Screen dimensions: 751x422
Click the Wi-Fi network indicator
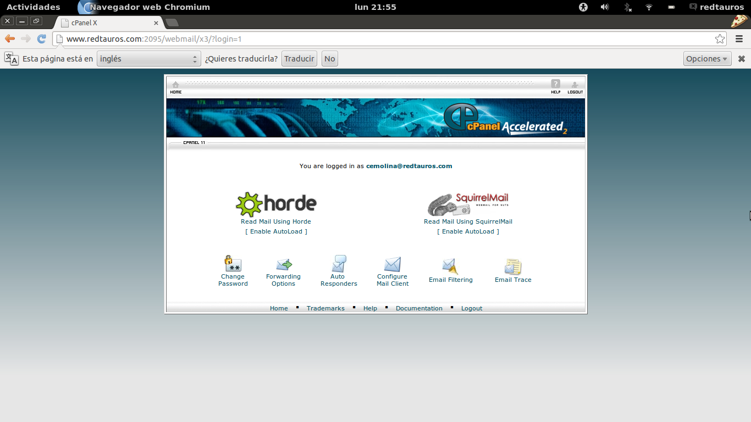pyautogui.click(x=649, y=7)
